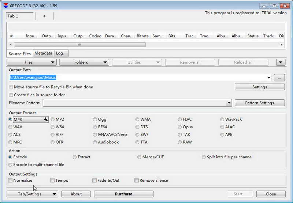Open MP3 encoder settings wrench icon
Screen dimensions: 293x203
(45, 119)
